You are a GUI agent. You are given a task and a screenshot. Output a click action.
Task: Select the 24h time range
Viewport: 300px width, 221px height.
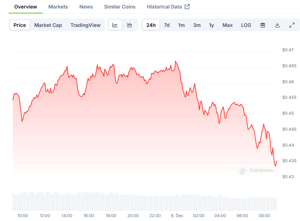[151, 25]
